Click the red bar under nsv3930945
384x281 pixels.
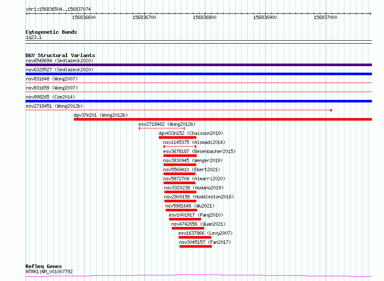180,165
